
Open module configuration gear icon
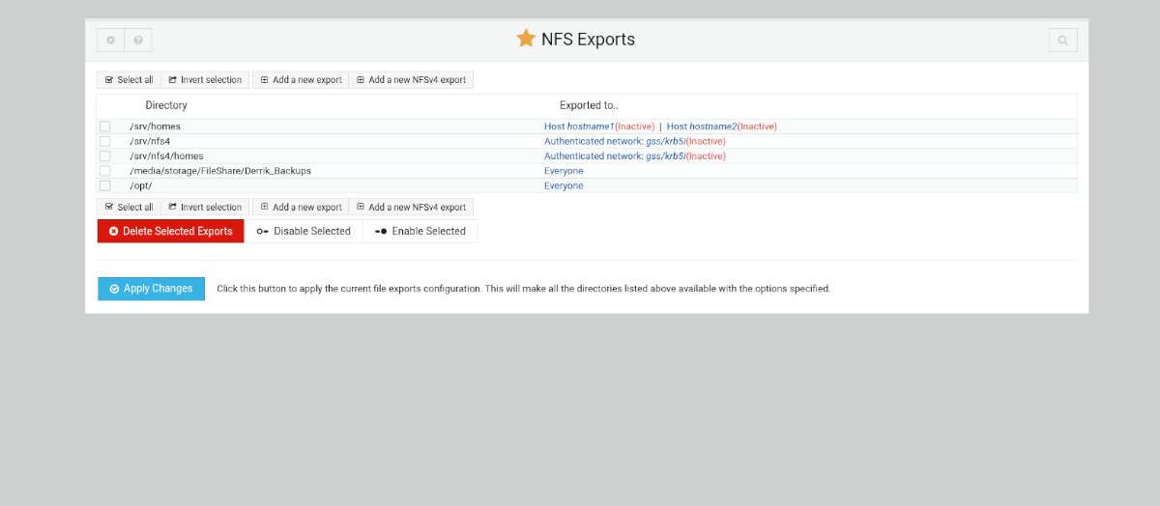pos(110,41)
